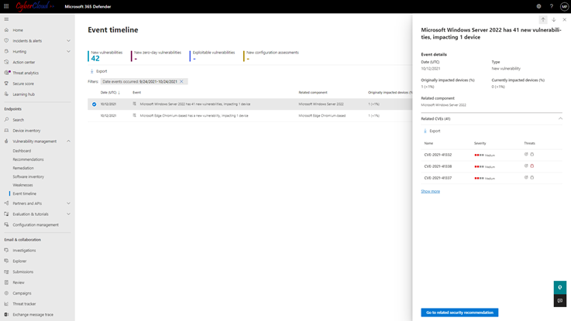Open the feedback chat icon button

(559, 301)
